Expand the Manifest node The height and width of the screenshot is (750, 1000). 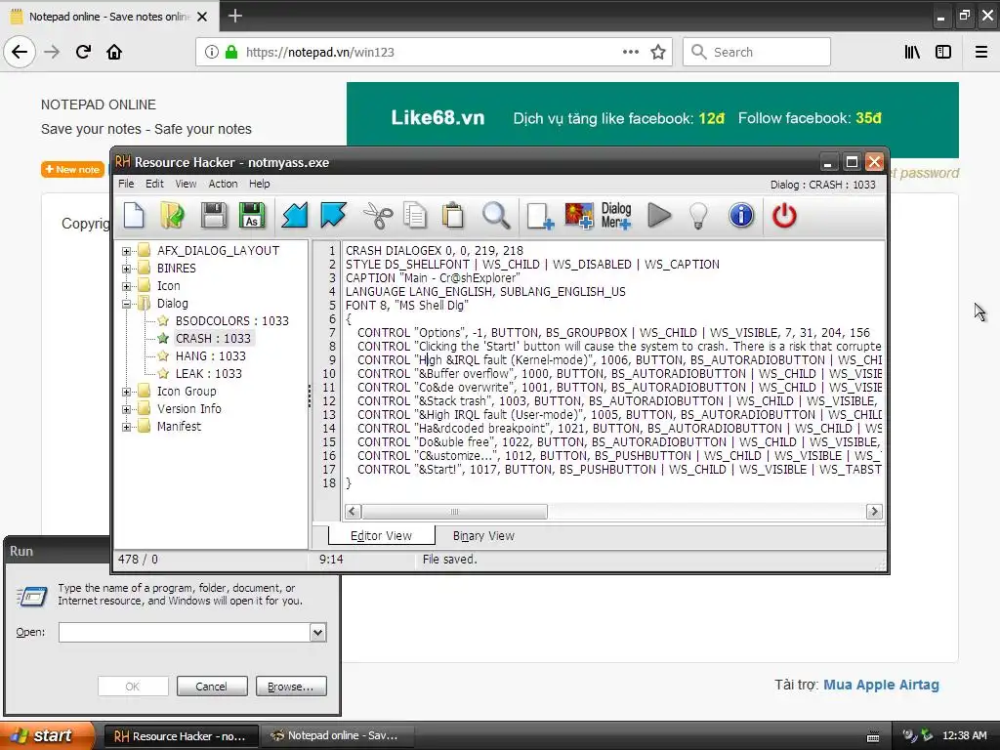coord(126,427)
